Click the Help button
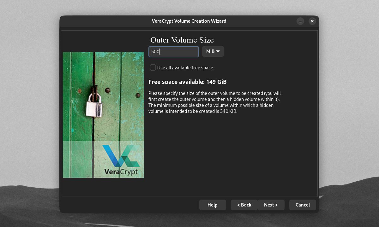 coord(213,205)
